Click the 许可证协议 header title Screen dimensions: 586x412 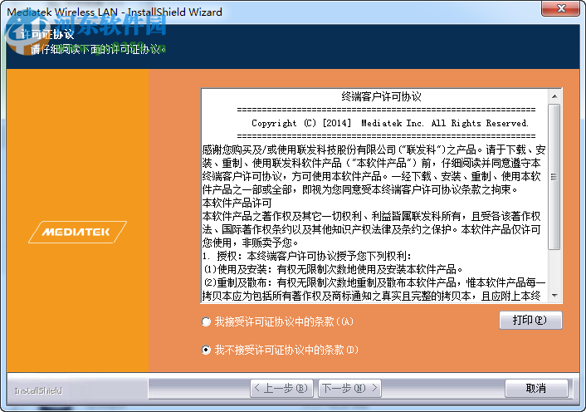(47, 34)
